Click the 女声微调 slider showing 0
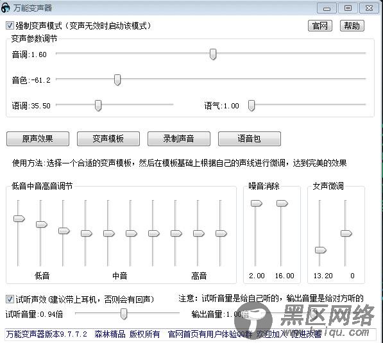 click(x=346, y=233)
